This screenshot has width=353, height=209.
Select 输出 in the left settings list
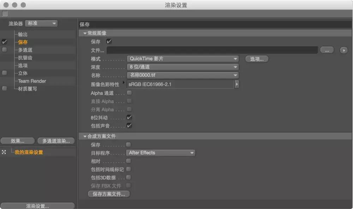click(23, 34)
